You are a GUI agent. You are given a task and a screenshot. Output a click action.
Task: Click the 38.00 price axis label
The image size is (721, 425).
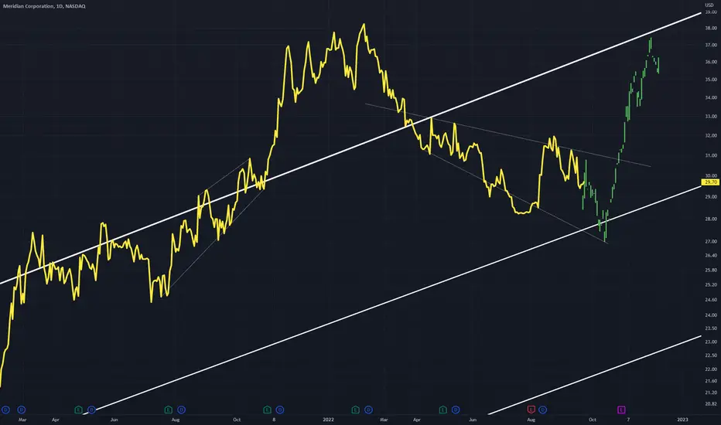click(711, 28)
